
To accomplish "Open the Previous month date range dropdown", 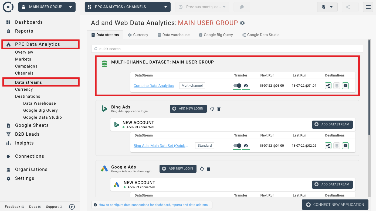I will 202,7.
